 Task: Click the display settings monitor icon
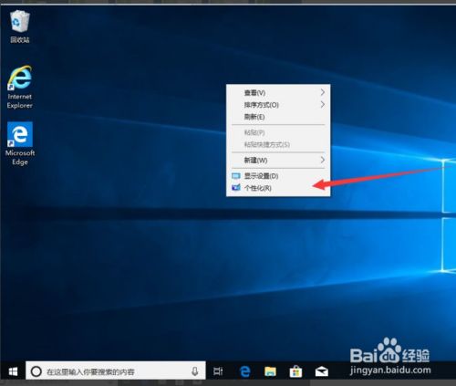(236, 176)
